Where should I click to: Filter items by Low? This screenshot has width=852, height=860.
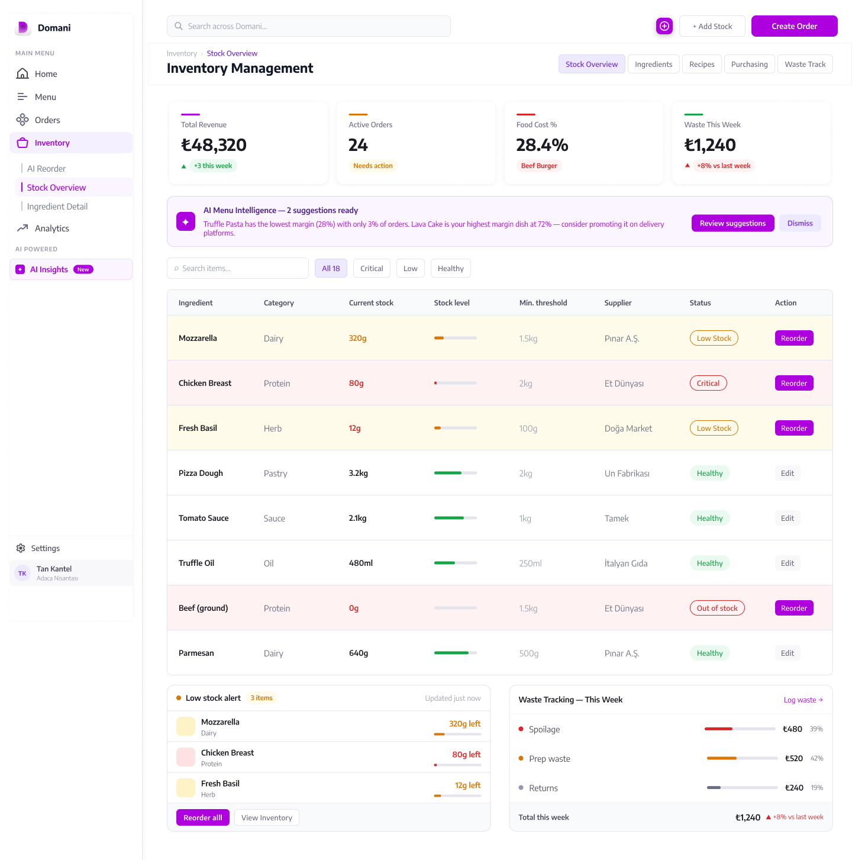point(410,268)
